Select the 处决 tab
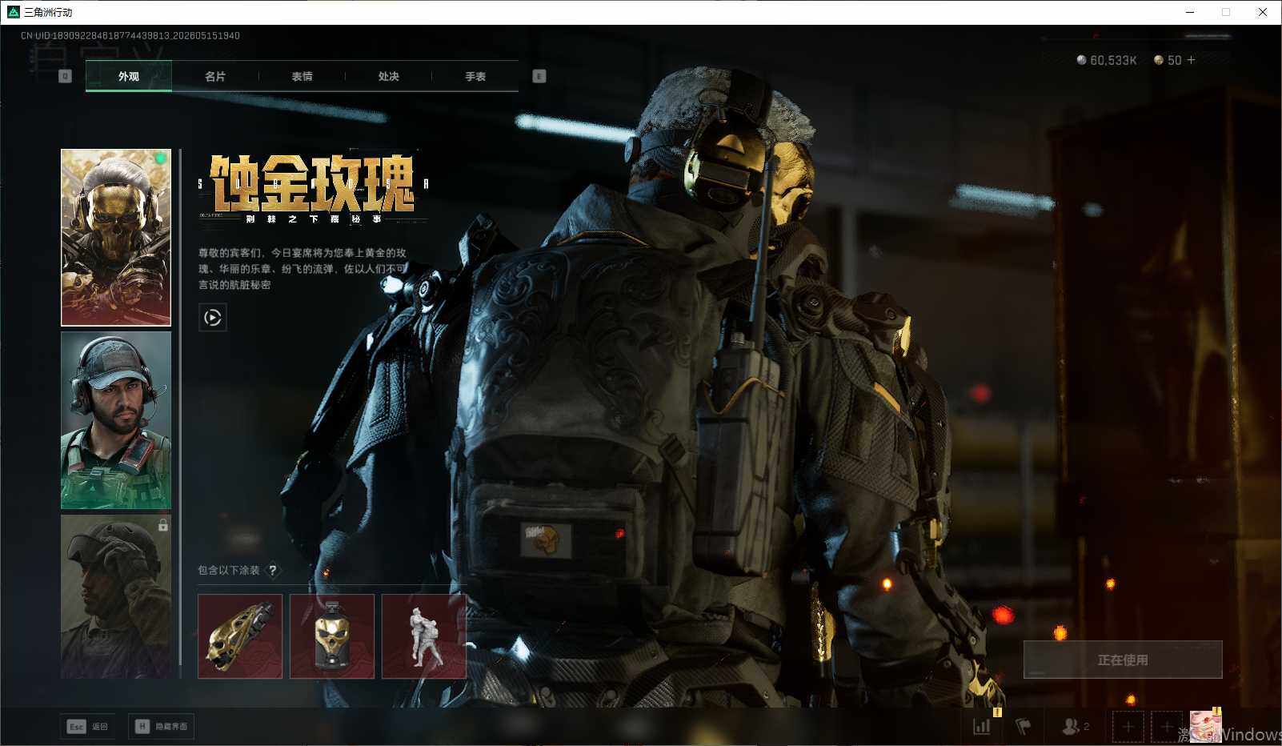This screenshot has height=746, width=1282. pyautogui.click(x=388, y=76)
